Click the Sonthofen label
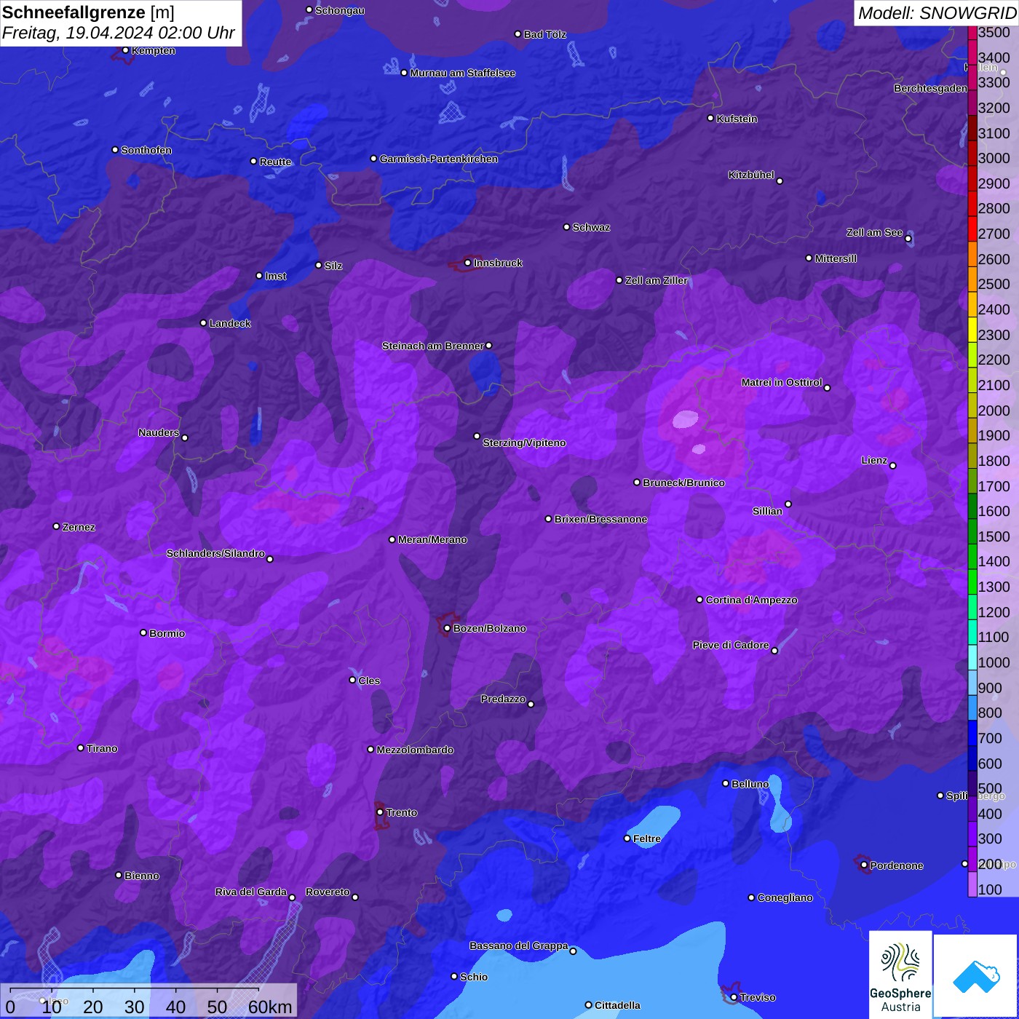The width and height of the screenshot is (1019, 1019). [x=146, y=150]
